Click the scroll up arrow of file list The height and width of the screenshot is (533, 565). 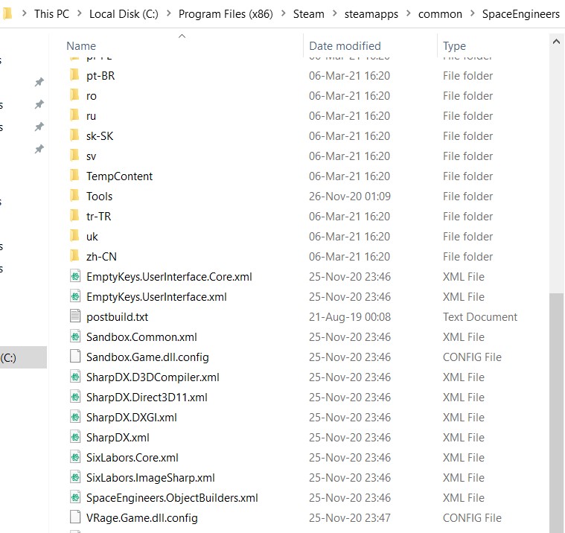(556, 43)
